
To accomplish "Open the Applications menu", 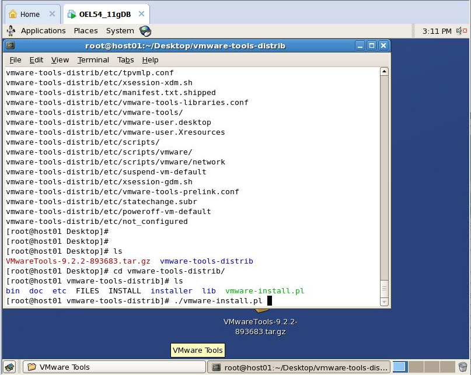I will point(43,31).
